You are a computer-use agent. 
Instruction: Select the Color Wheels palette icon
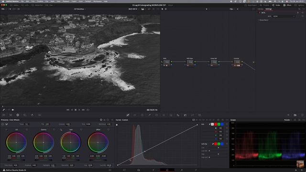(18, 115)
